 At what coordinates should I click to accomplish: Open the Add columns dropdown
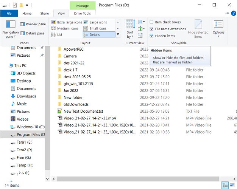point(141,28)
